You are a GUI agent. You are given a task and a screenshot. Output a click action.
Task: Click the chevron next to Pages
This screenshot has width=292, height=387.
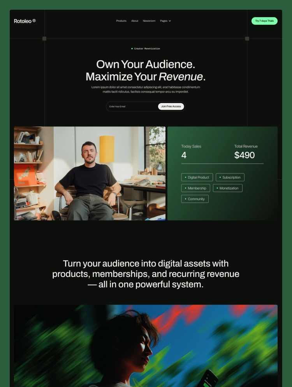point(170,21)
